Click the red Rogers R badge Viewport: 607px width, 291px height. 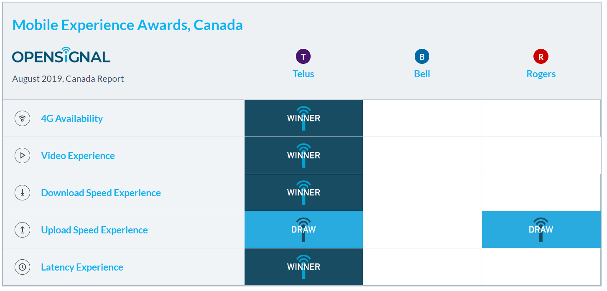click(541, 57)
